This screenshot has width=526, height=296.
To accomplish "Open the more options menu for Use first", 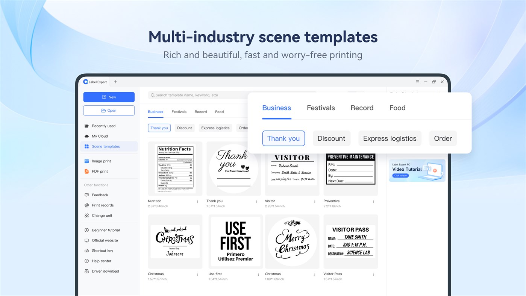I will pyautogui.click(x=258, y=274).
